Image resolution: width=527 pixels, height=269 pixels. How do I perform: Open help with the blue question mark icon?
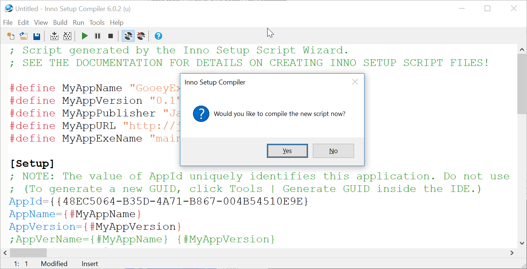158,36
